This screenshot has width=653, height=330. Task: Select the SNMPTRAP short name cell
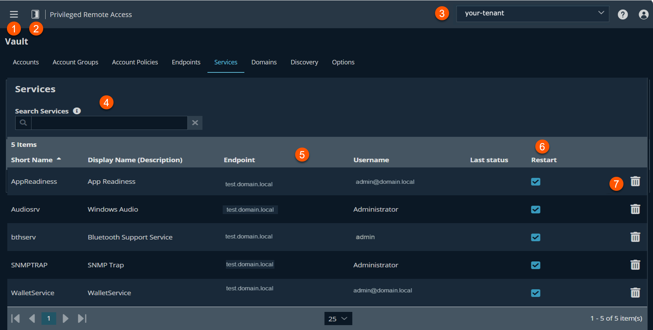(29, 265)
